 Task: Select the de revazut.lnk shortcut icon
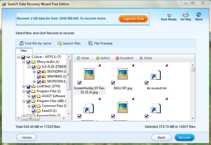pos(156,75)
